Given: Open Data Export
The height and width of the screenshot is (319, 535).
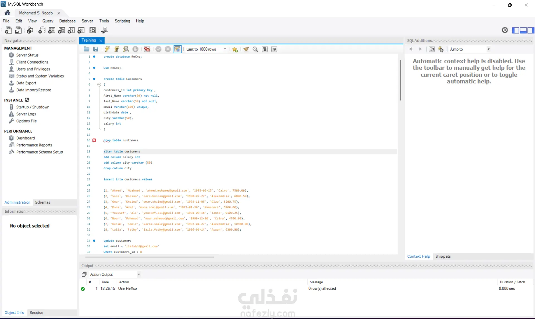Looking at the screenshot, I should (26, 83).
